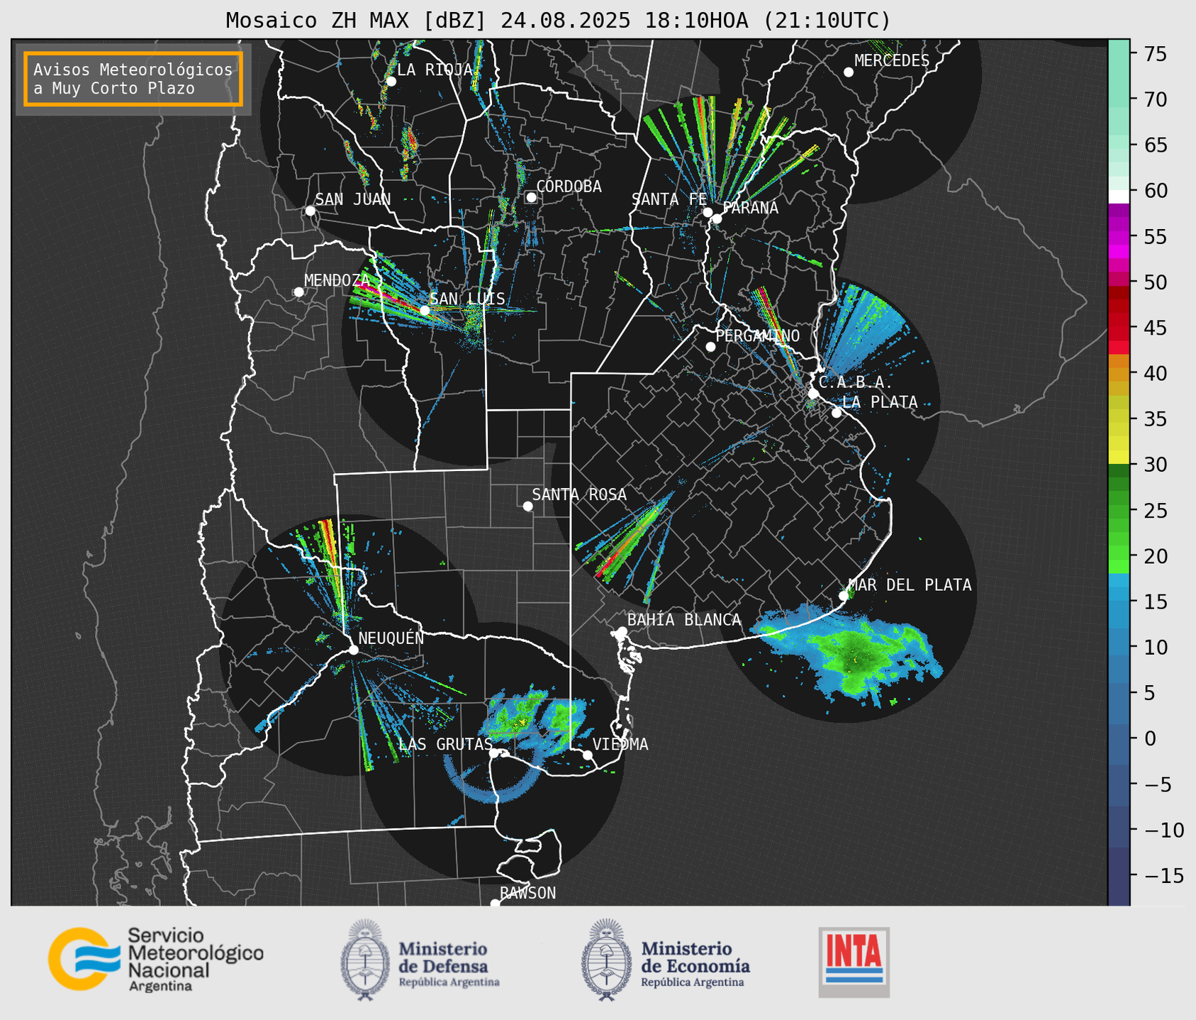Click the SAN LUIS city marker dot
This screenshot has height=1020, width=1196.
tap(425, 311)
